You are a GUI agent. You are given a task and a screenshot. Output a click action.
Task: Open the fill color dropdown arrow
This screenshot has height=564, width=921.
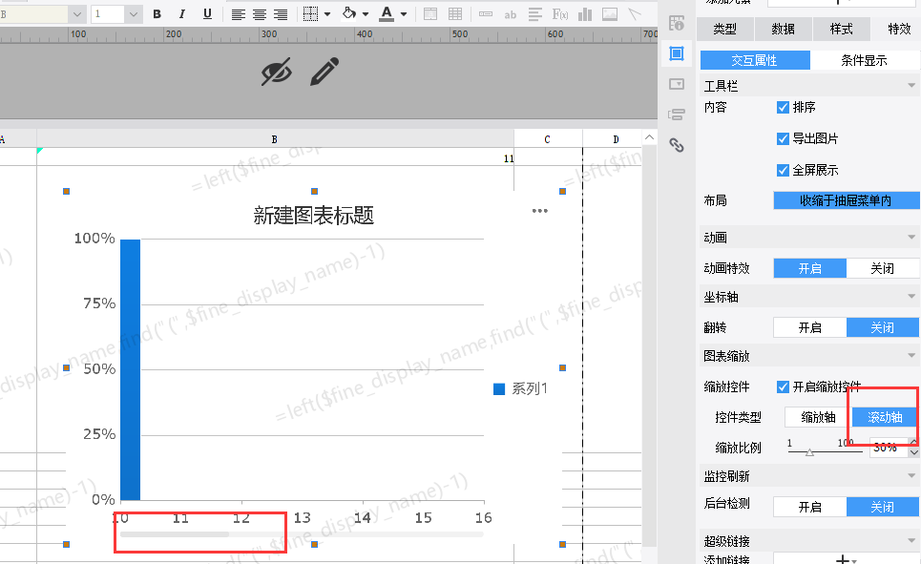366,14
